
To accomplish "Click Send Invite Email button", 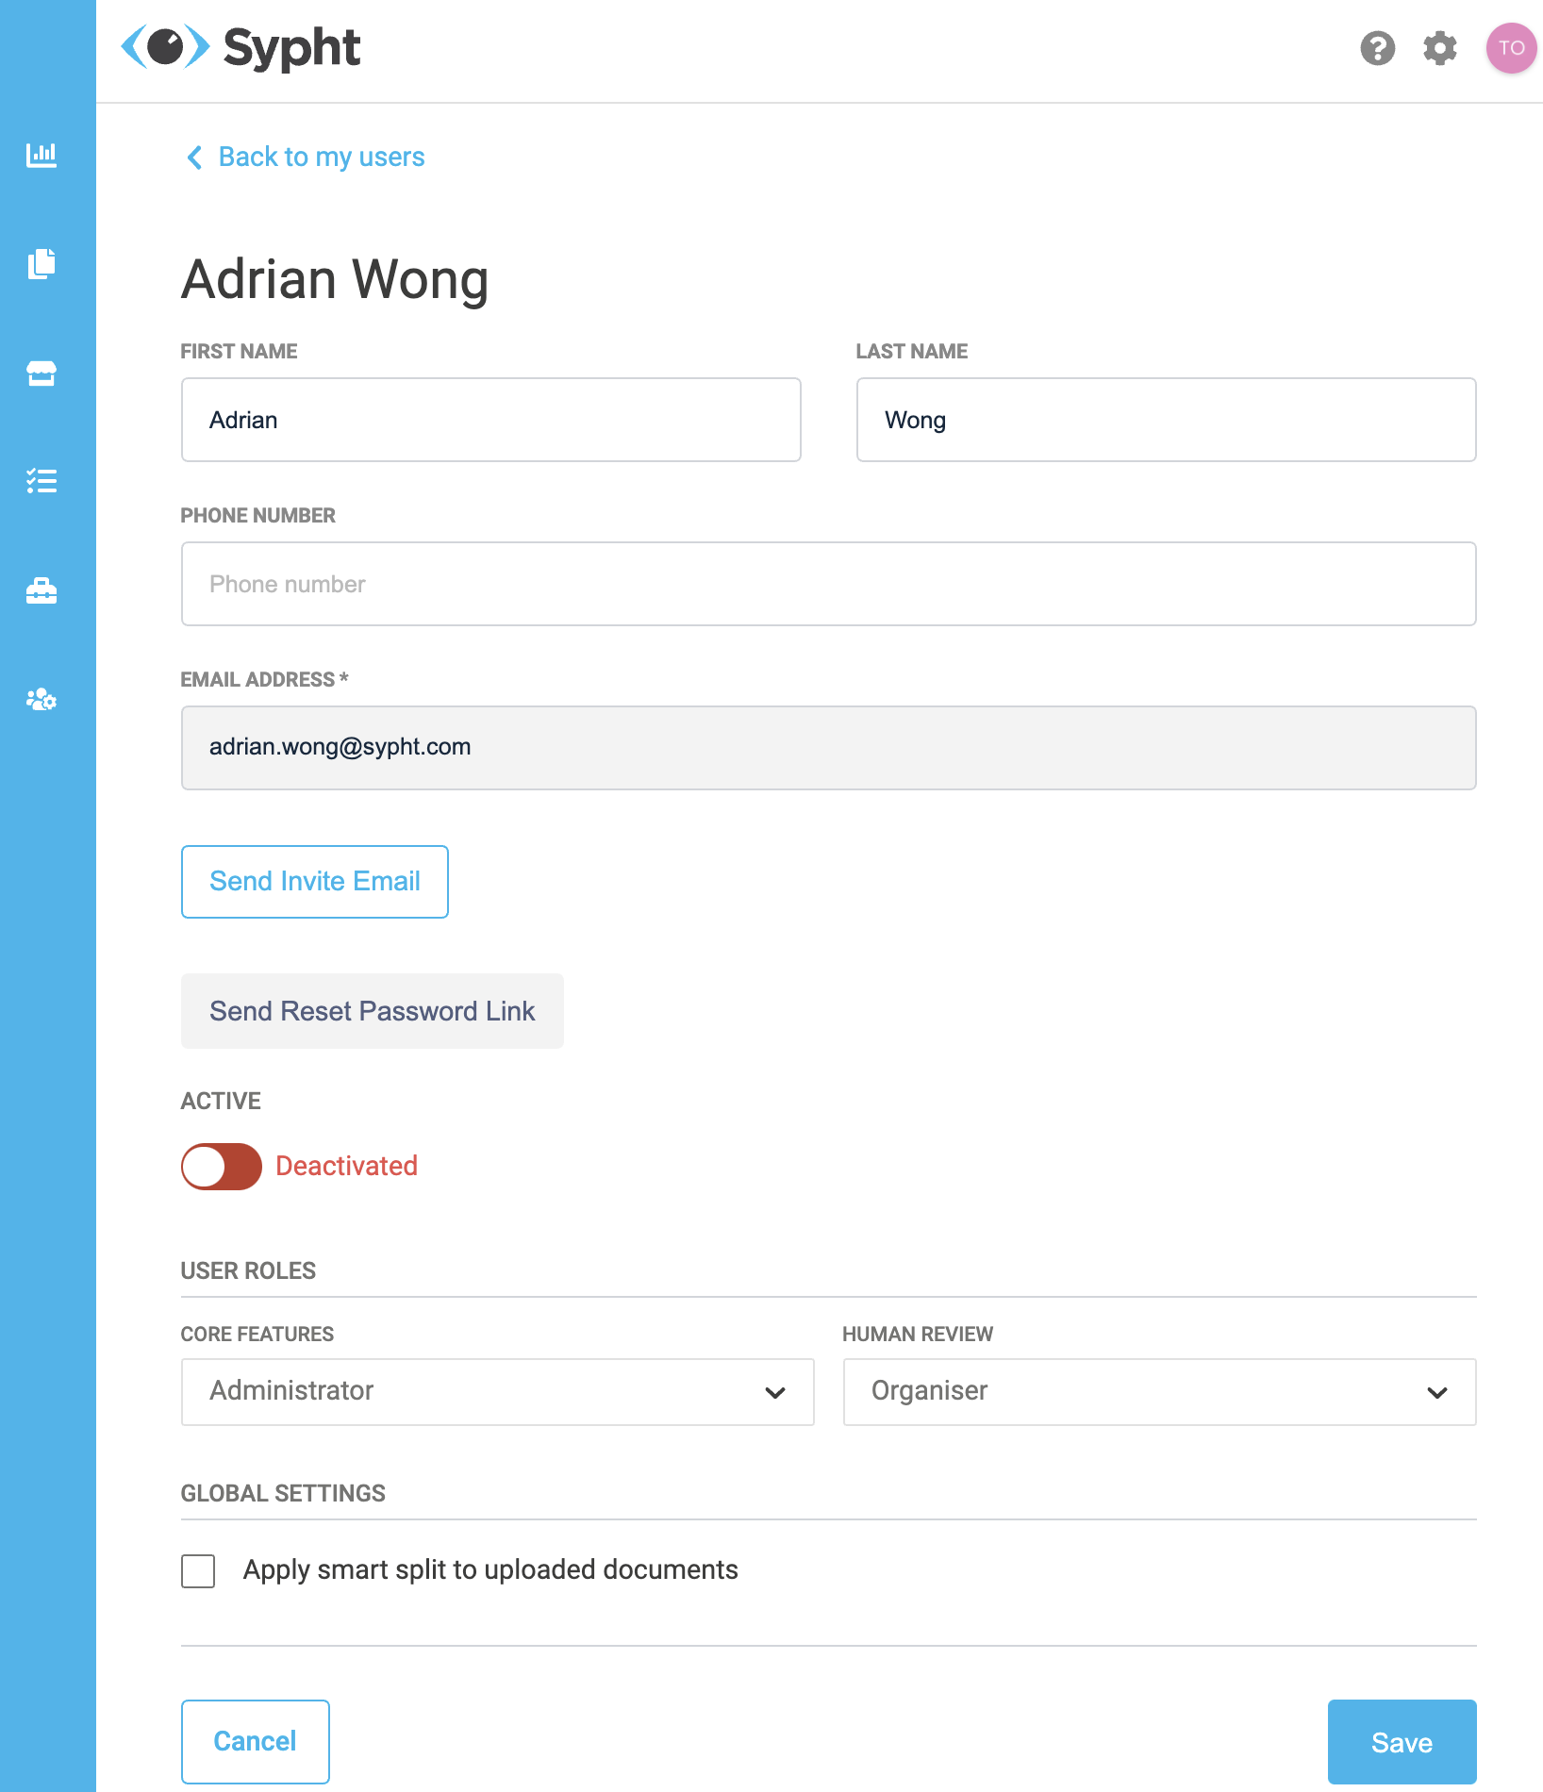I will pos(315,882).
